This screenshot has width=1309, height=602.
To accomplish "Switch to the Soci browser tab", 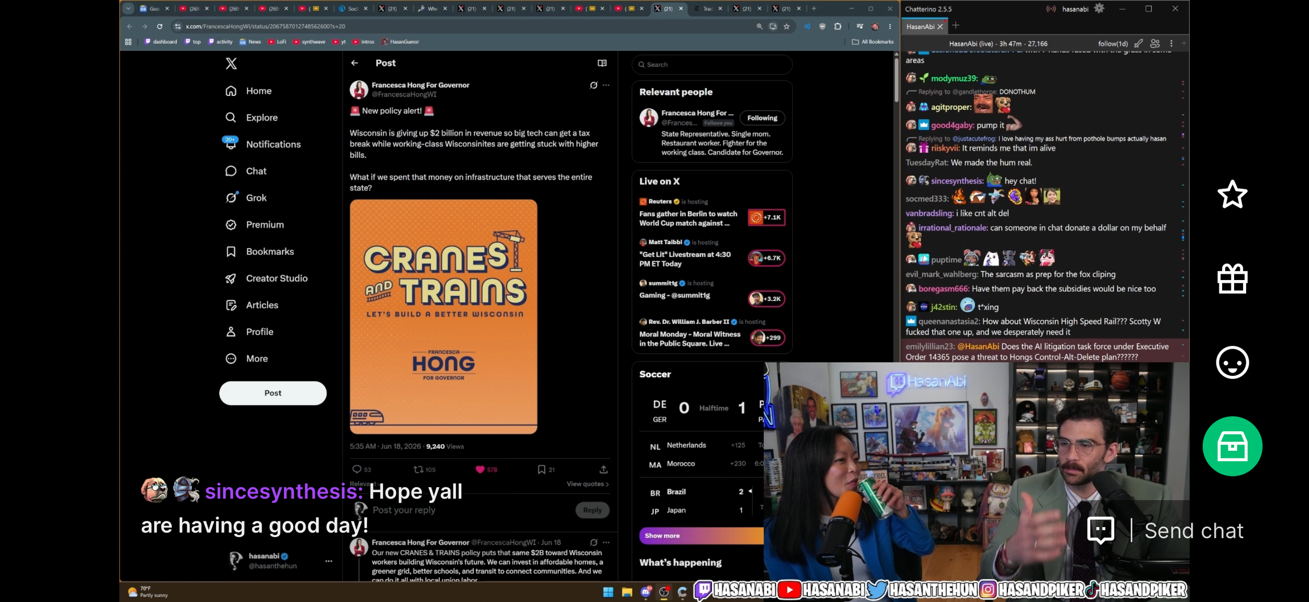I will (x=352, y=8).
